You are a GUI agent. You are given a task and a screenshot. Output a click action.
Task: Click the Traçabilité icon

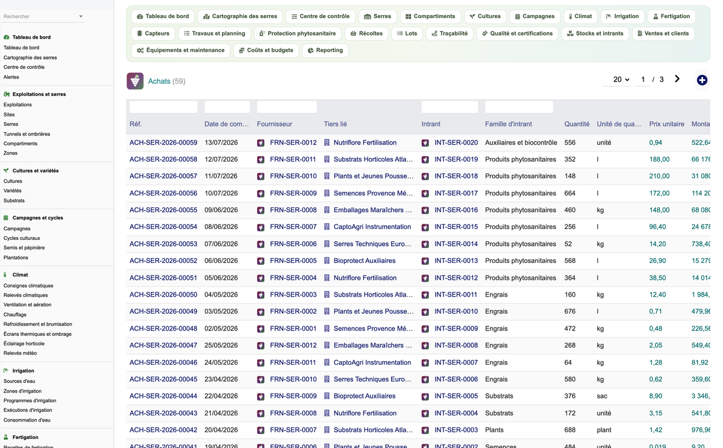(434, 33)
